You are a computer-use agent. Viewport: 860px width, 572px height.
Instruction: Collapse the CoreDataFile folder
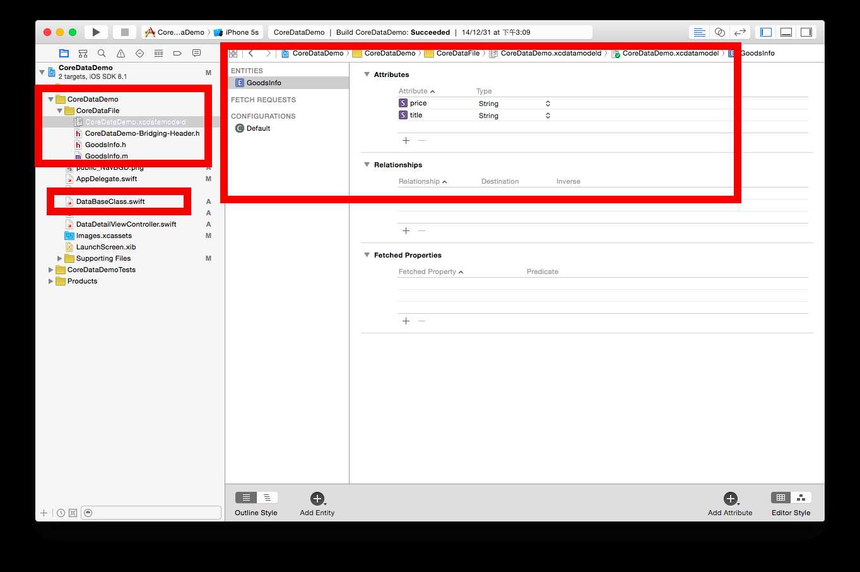click(x=59, y=110)
